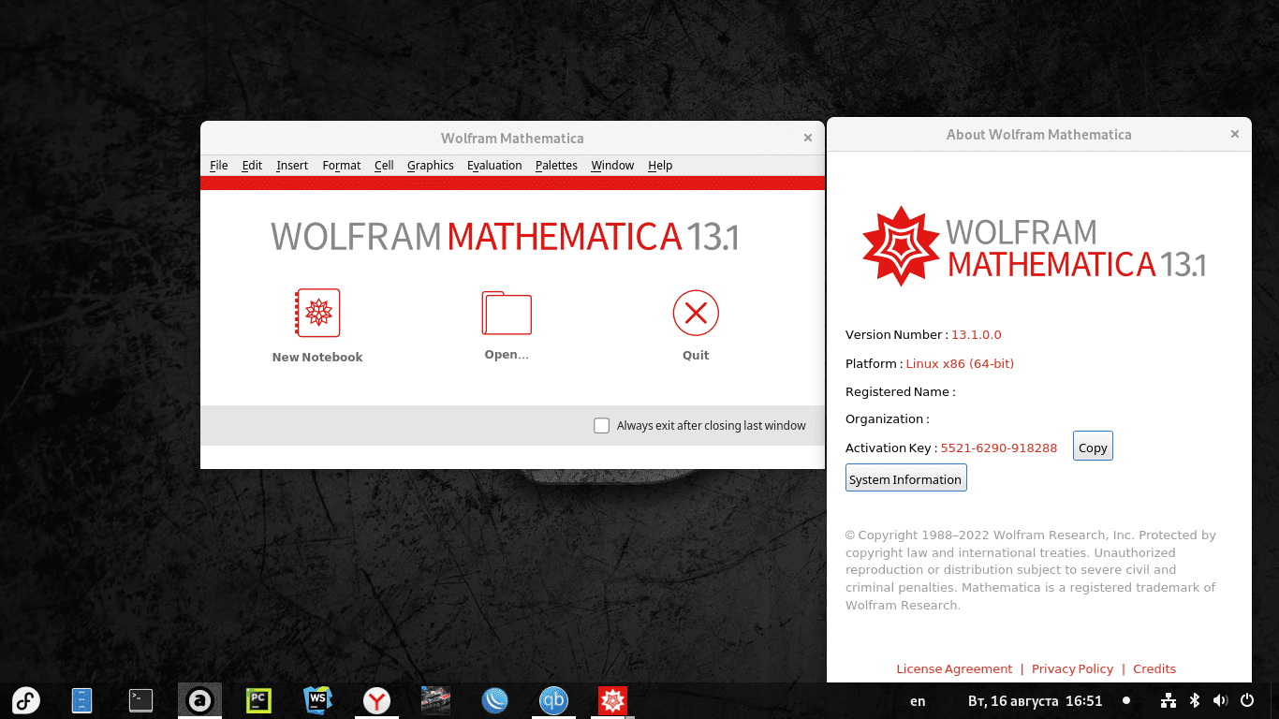The width and height of the screenshot is (1279, 719).
Task: Click the 'Linux x86 (64-bit)' platform text
Action: tap(960, 363)
